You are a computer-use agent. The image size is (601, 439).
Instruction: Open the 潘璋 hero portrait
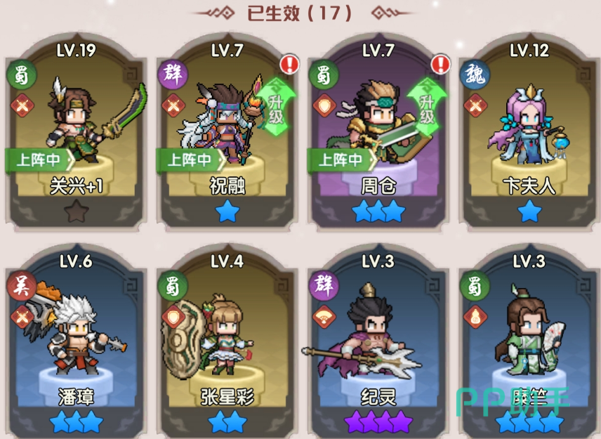coord(76,334)
